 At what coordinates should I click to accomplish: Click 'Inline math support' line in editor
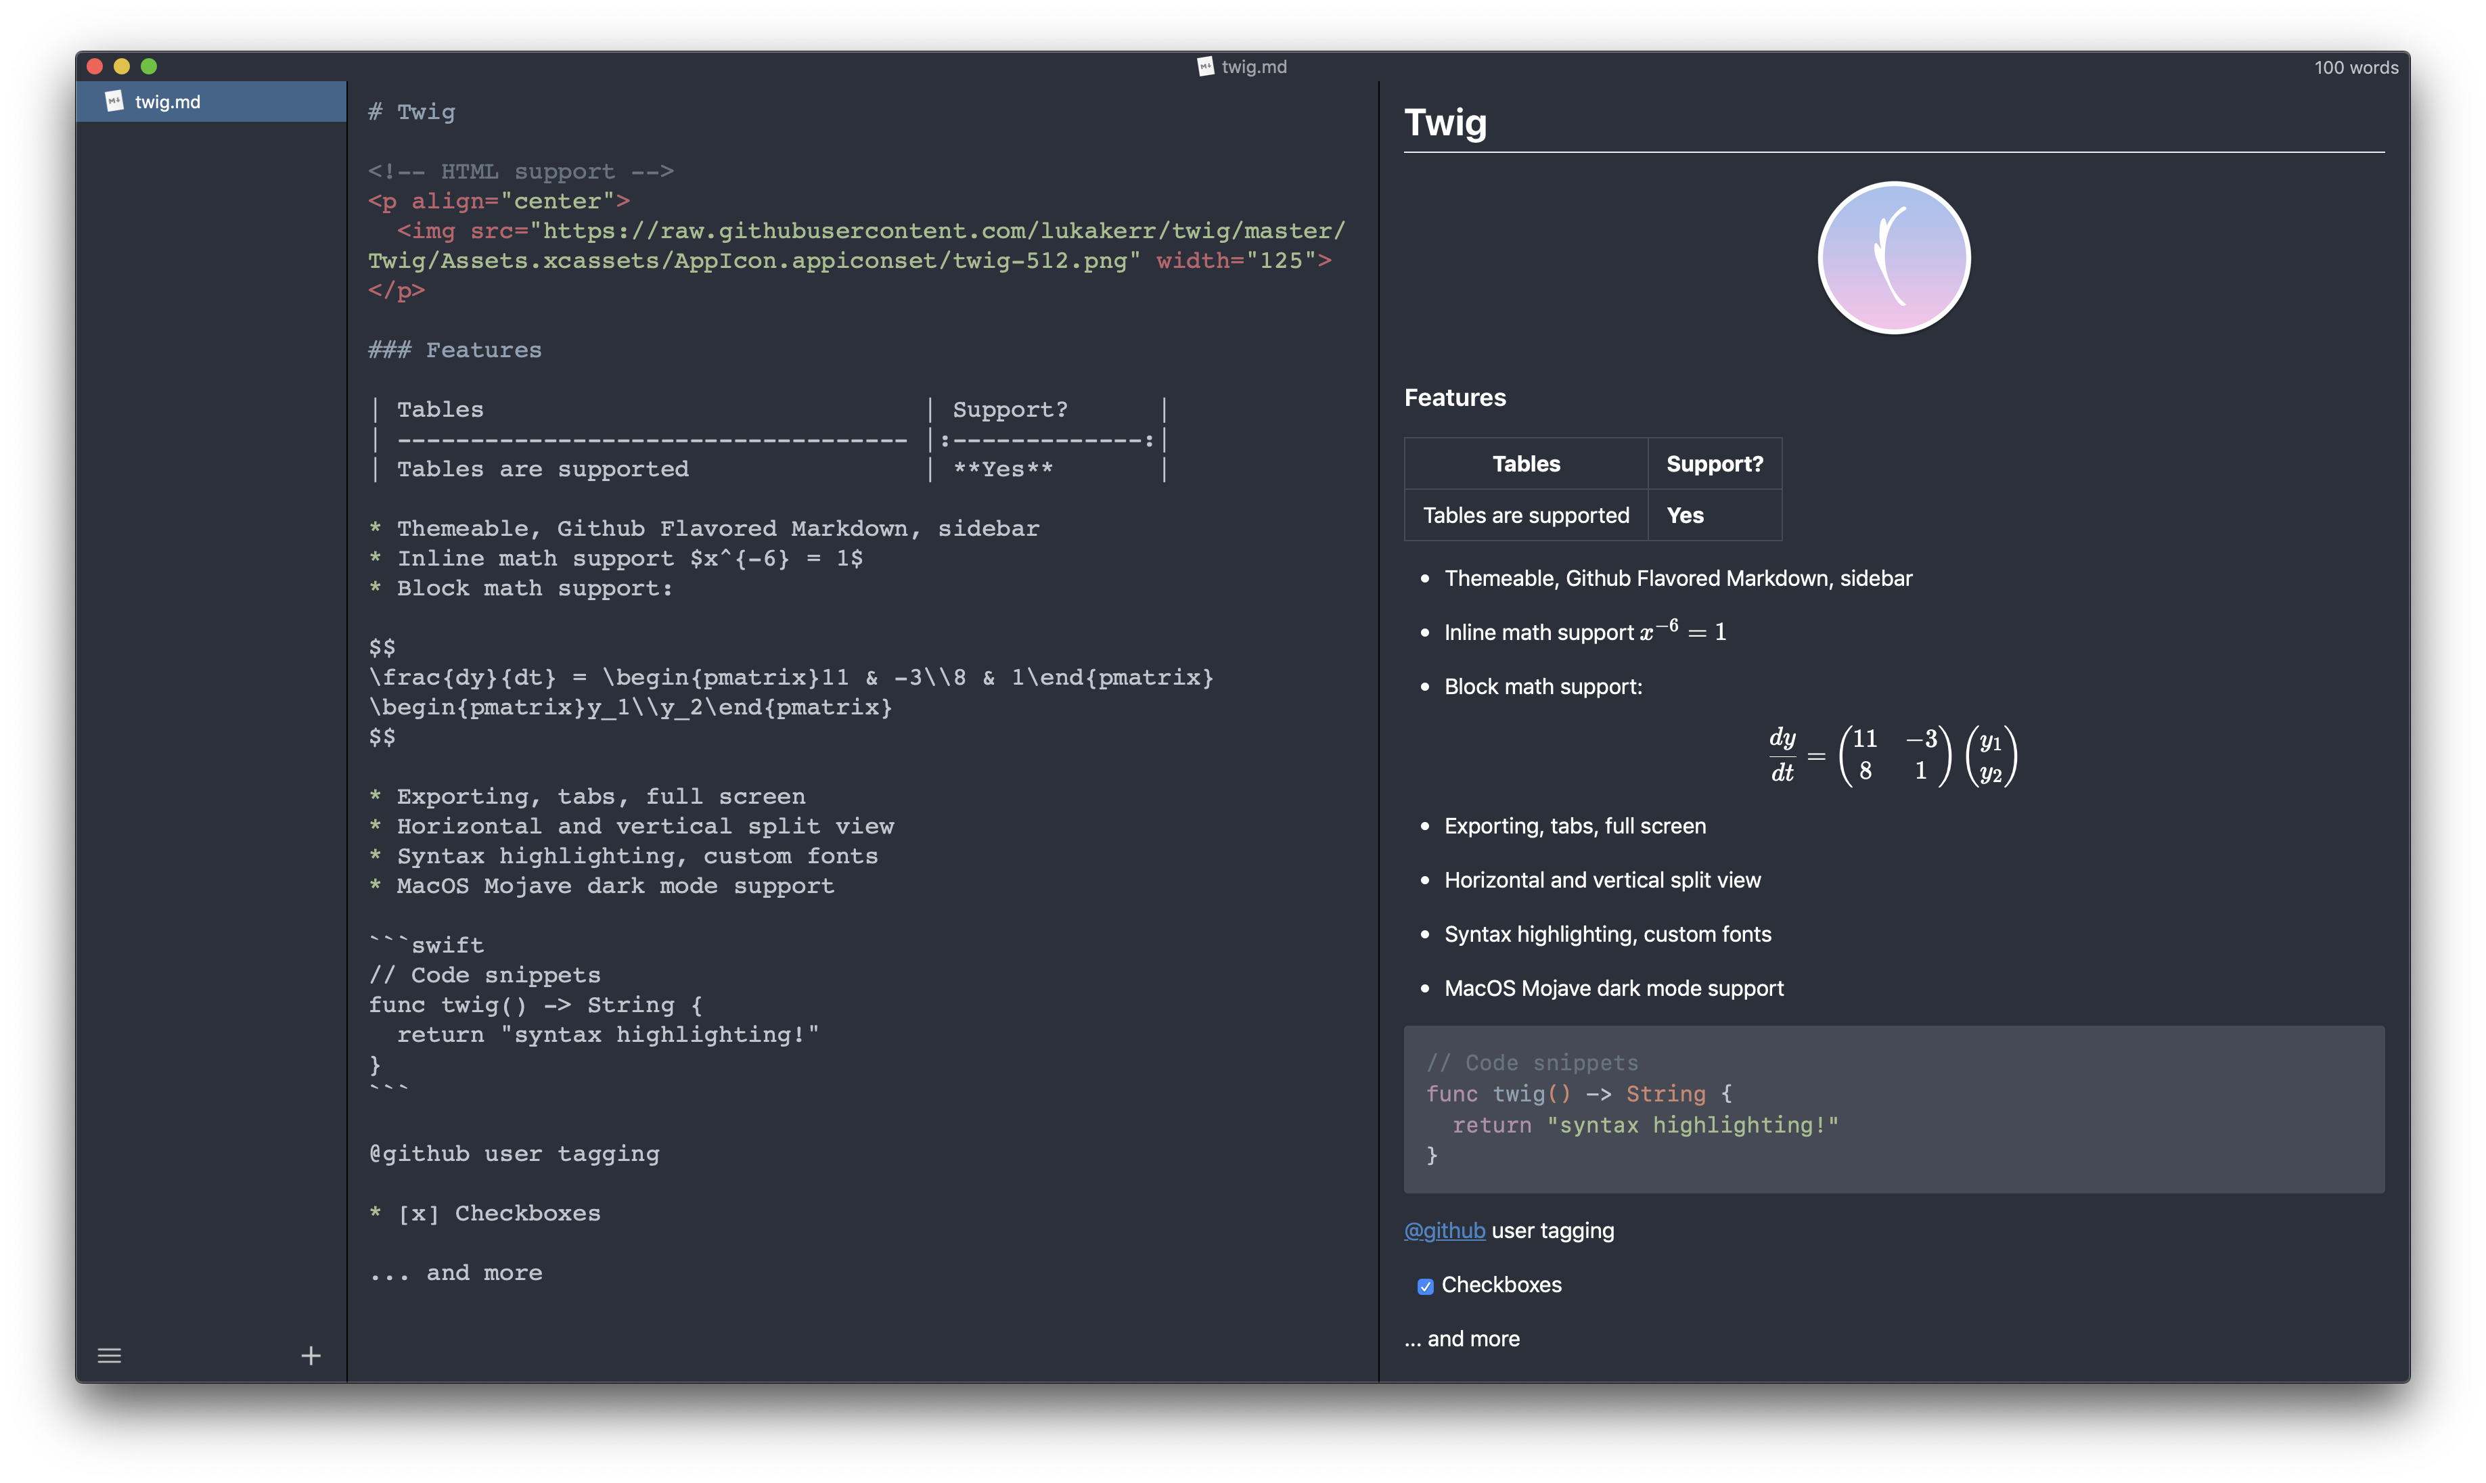(x=616, y=559)
